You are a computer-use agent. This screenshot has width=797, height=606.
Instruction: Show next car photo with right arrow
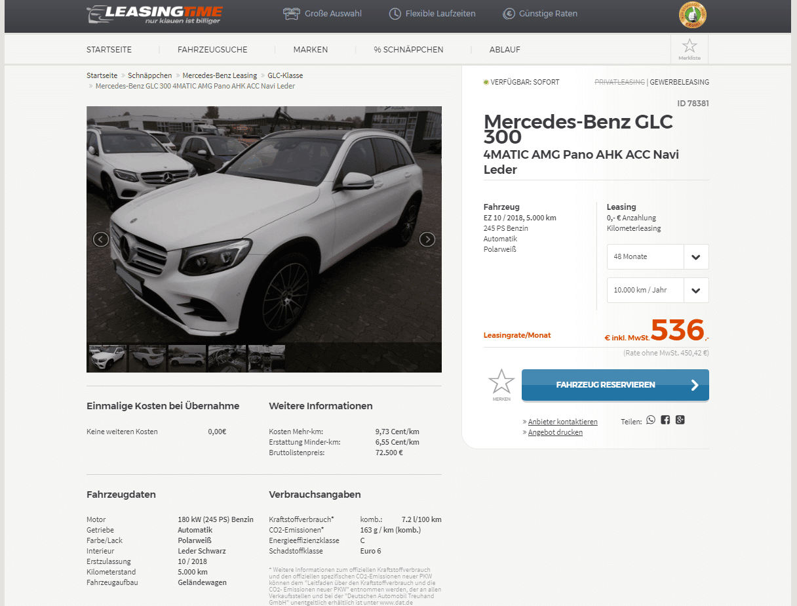tap(427, 239)
